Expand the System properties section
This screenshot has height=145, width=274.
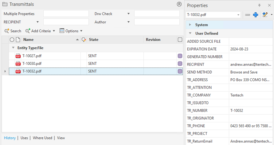(x=190, y=25)
